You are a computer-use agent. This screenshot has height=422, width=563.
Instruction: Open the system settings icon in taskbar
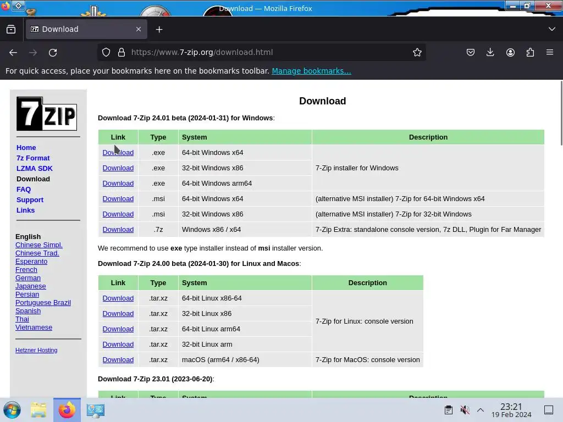(96, 410)
